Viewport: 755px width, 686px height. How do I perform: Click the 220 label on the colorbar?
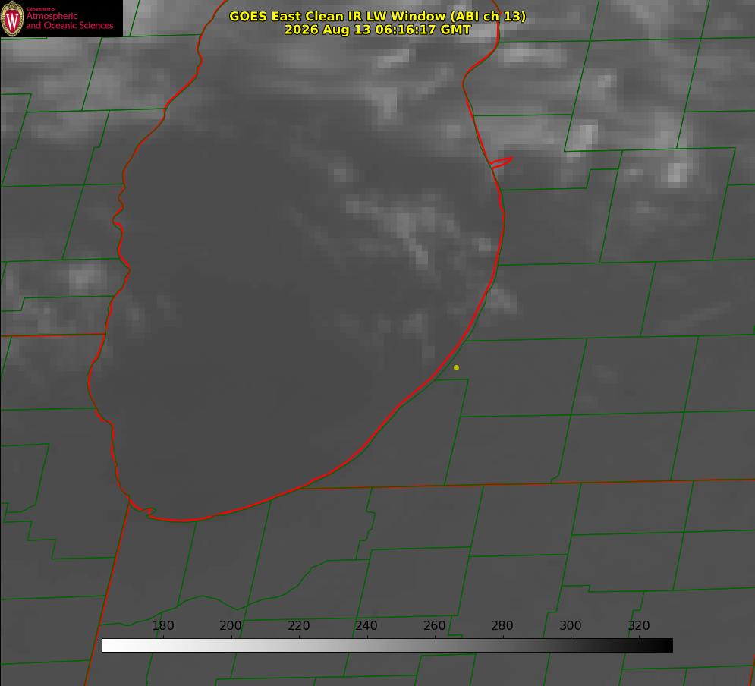click(298, 625)
